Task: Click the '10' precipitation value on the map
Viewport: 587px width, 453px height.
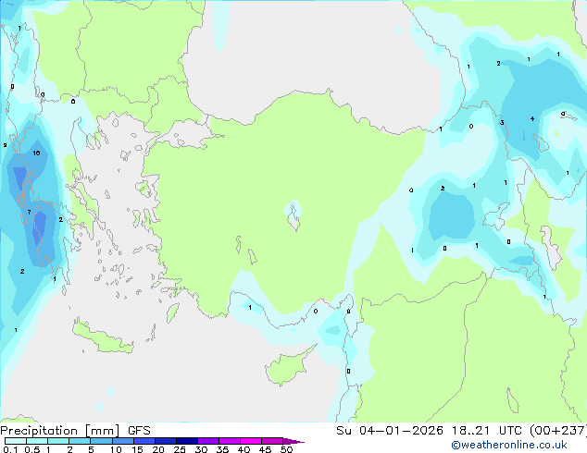Action: tap(36, 153)
